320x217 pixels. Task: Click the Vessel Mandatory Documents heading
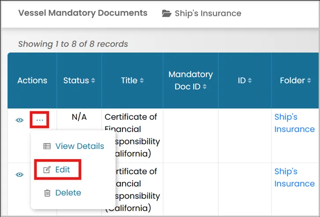coord(83,13)
